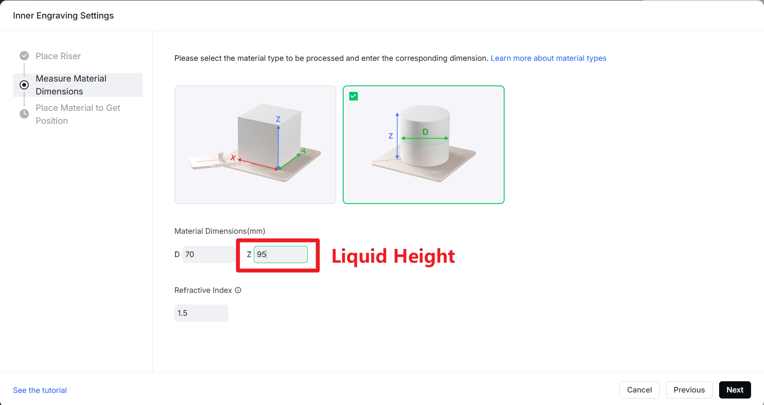Image resolution: width=764 pixels, height=405 pixels.
Task: Select the Measure Material Dimensions step label
Action: [71, 85]
